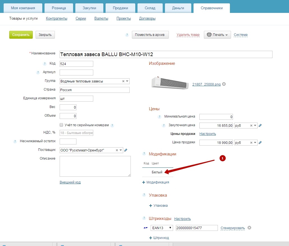Delete the EAN13 barcode row

tap(249, 227)
